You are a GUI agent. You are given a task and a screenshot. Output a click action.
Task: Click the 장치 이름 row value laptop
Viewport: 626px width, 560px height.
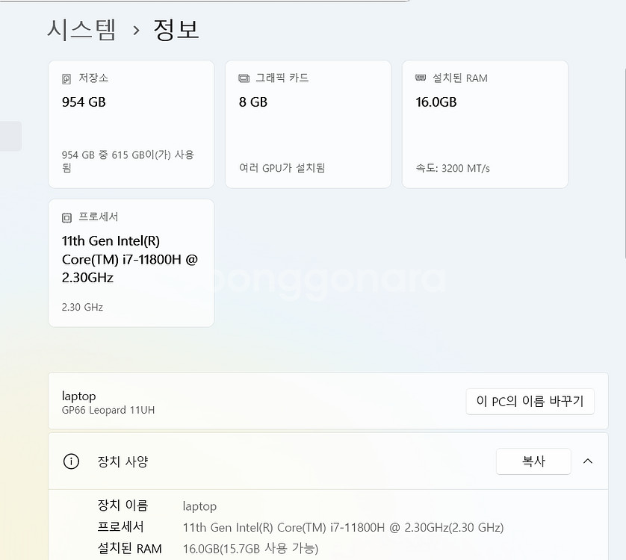199,506
